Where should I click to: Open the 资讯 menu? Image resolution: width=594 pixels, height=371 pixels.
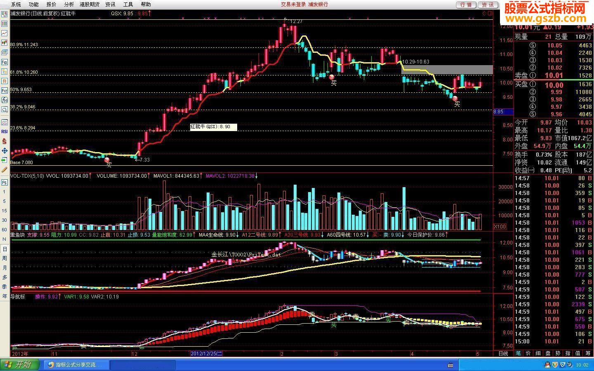110,4
